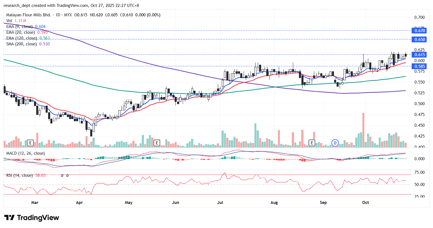The image size is (433, 228).
Task: Click the TradingView logo at bottom left
Action: 32,218
